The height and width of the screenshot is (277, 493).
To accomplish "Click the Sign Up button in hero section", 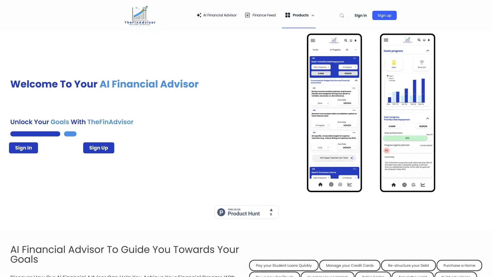I will [99, 148].
